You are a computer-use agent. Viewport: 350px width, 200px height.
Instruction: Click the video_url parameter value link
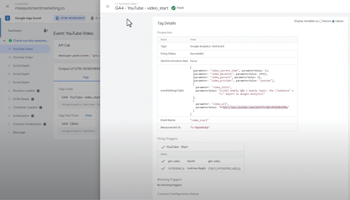pos(254,108)
